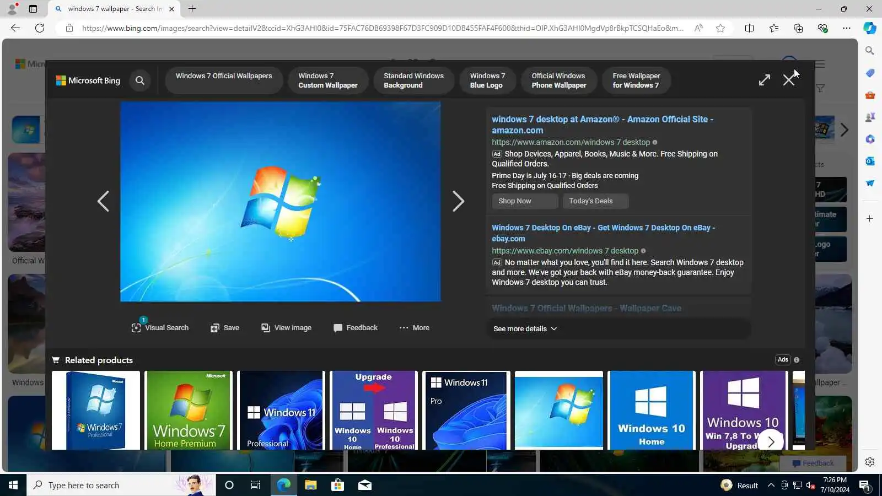Click the address bar URL
Image resolution: width=882 pixels, height=496 pixels.
pyautogui.click(x=383, y=28)
